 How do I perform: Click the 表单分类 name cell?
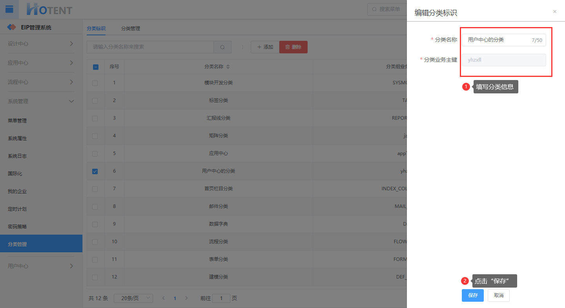(x=219, y=260)
